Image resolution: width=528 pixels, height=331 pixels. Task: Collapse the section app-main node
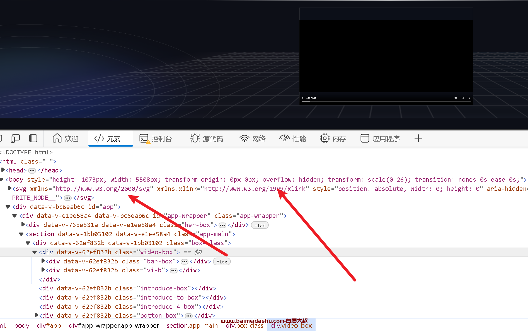[21, 234]
